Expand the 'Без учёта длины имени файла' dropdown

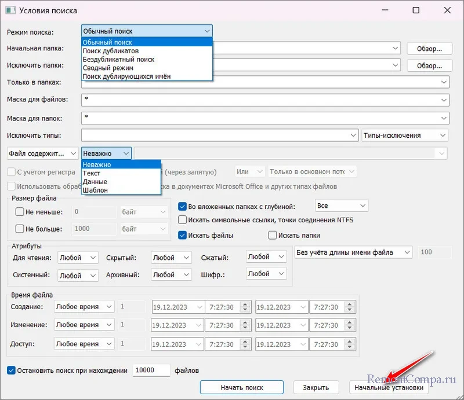[354, 252]
